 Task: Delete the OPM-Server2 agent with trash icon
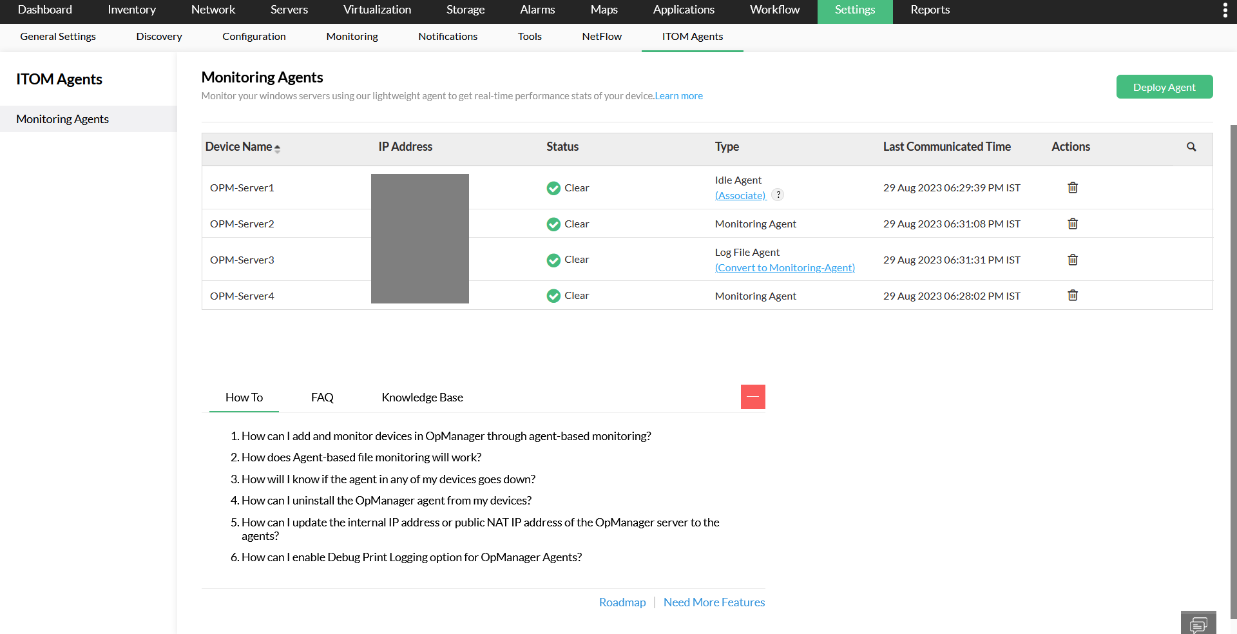1073,224
